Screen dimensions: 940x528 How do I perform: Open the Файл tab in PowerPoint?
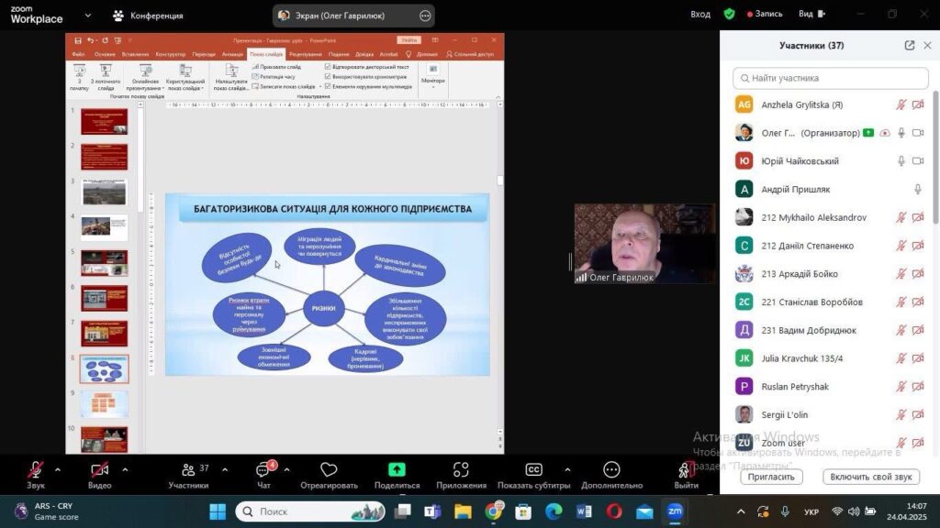(x=79, y=54)
